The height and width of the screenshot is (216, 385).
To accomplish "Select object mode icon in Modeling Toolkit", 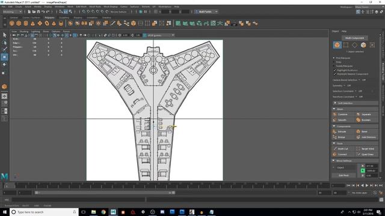I will coord(337,45).
